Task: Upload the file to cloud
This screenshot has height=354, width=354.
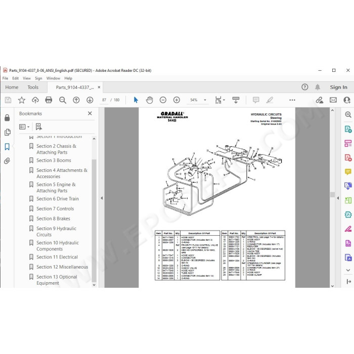Action: coord(35,100)
